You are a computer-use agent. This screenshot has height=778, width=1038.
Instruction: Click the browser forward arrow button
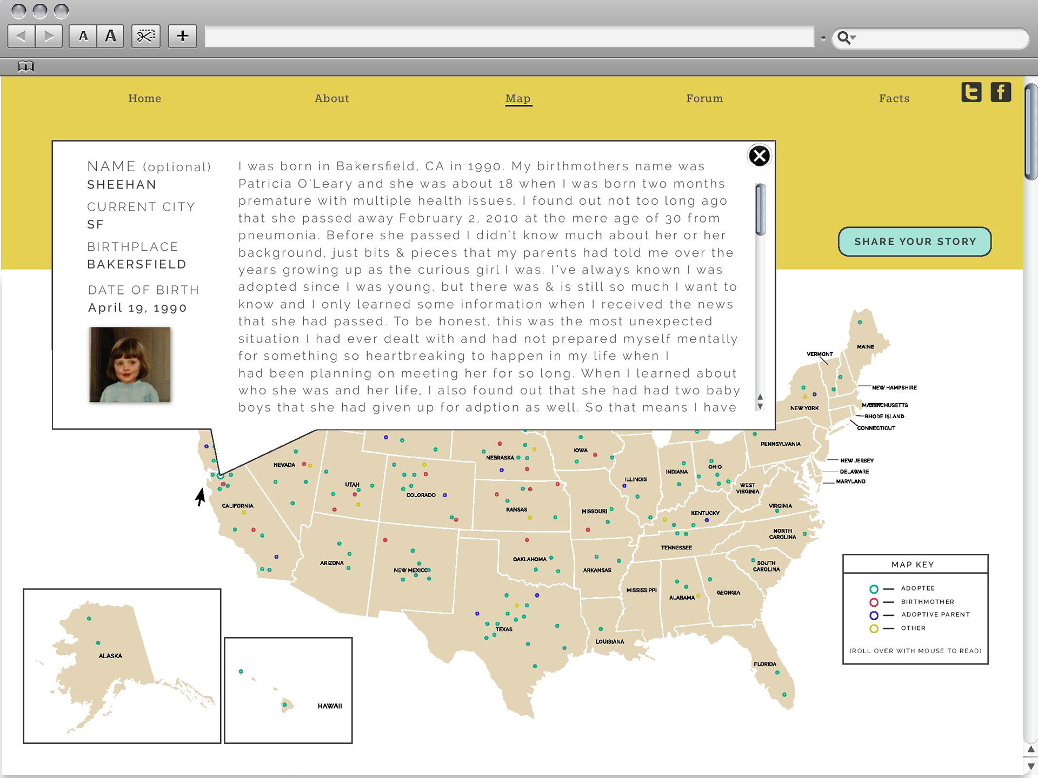[49, 37]
